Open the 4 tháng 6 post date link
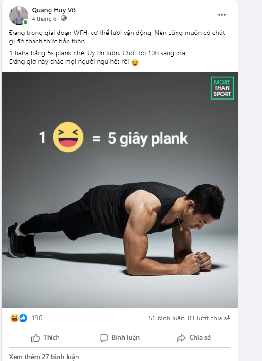Image resolution: width=262 pixels, height=361 pixels. 44,19
